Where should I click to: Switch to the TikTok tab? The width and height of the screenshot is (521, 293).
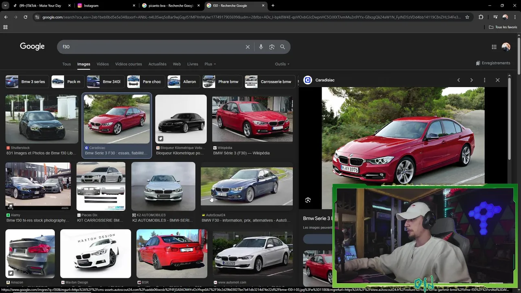pos(41,6)
